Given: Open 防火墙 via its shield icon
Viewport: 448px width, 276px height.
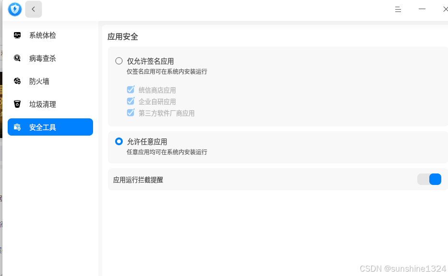Looking at the screenshot, I should pos(17,81).
